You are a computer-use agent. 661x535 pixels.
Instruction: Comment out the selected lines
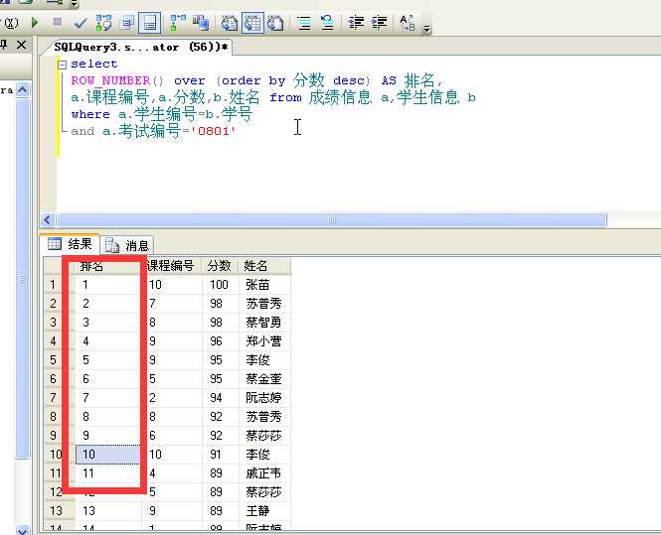pyautogui.click(x=304, y=23)
